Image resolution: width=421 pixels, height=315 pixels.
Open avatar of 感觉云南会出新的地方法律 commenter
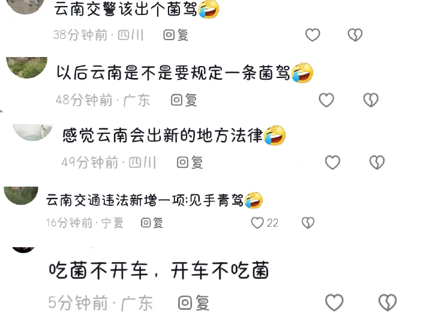pos(33,133)
